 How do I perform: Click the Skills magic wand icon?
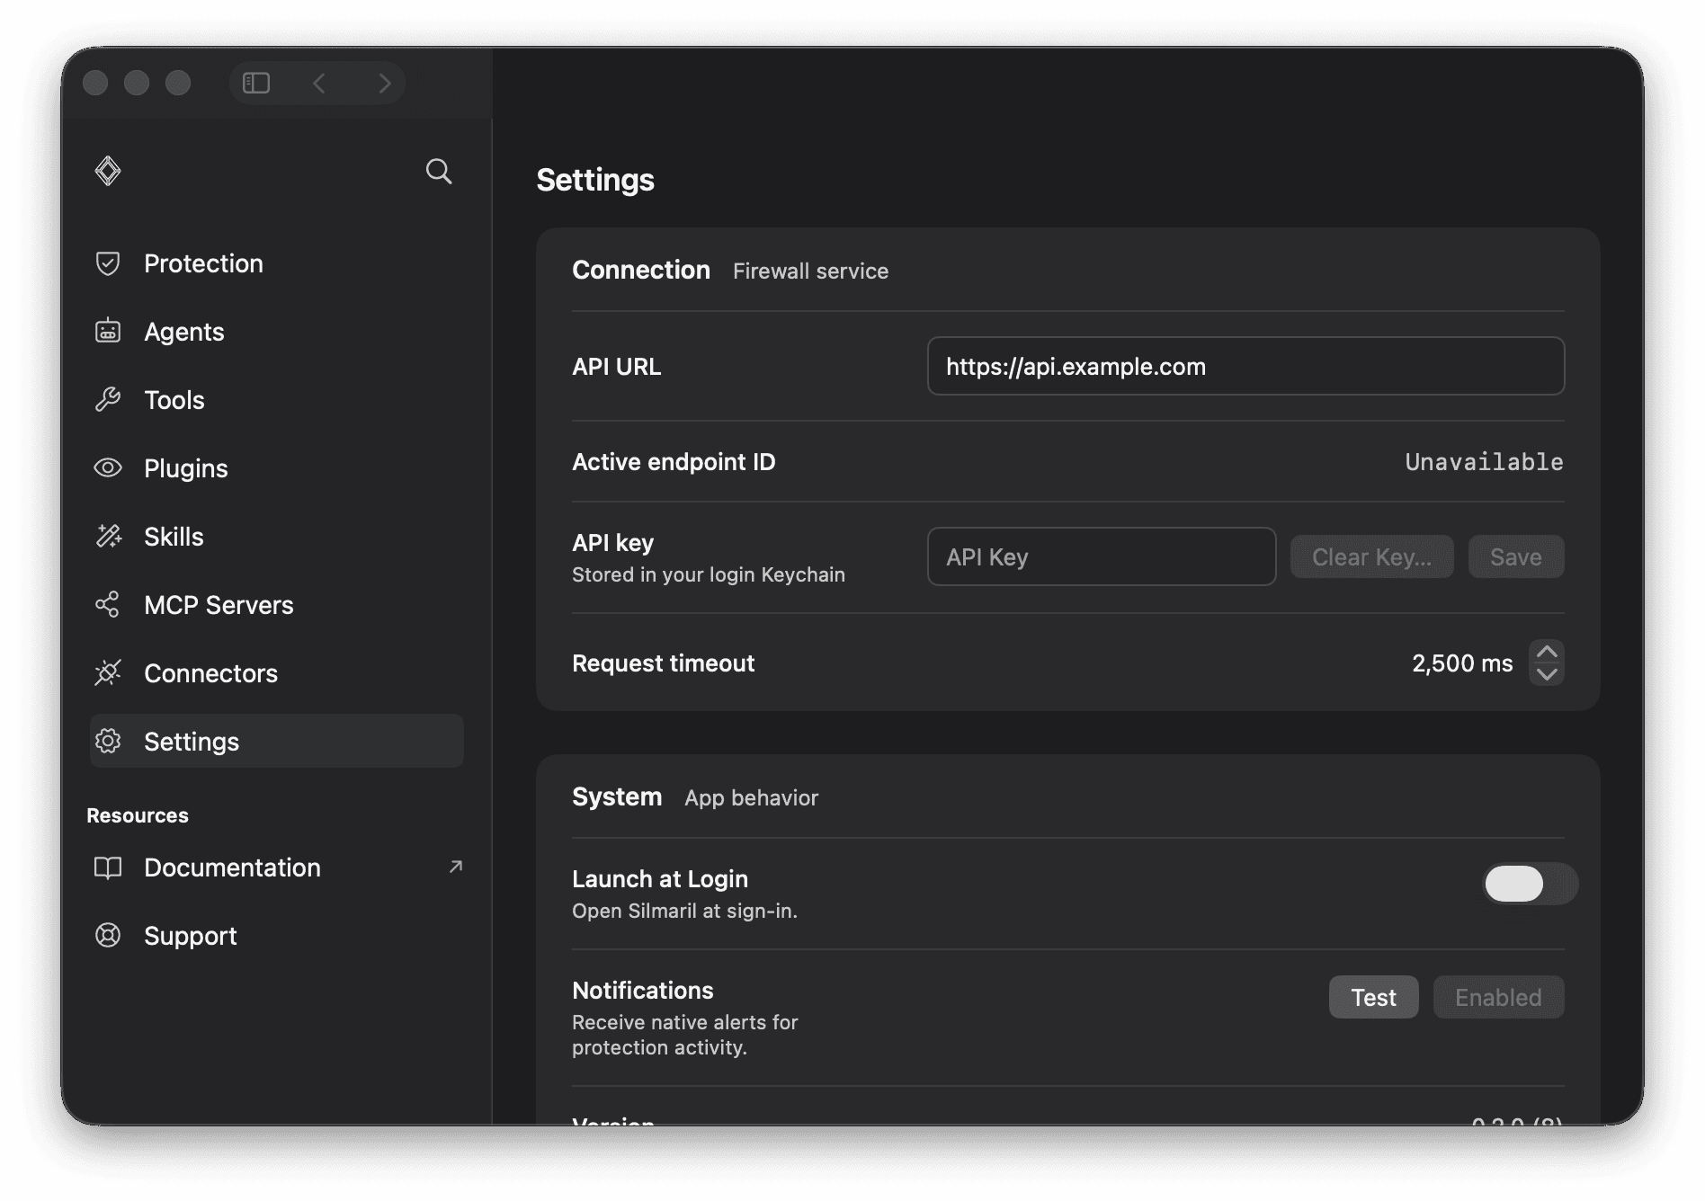(109, 536)
